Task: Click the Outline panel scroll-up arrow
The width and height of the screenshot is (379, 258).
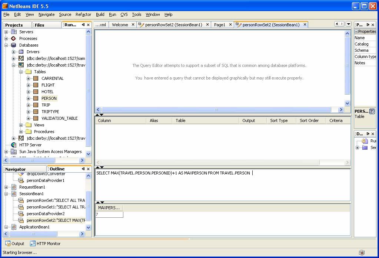Action: 88,176
